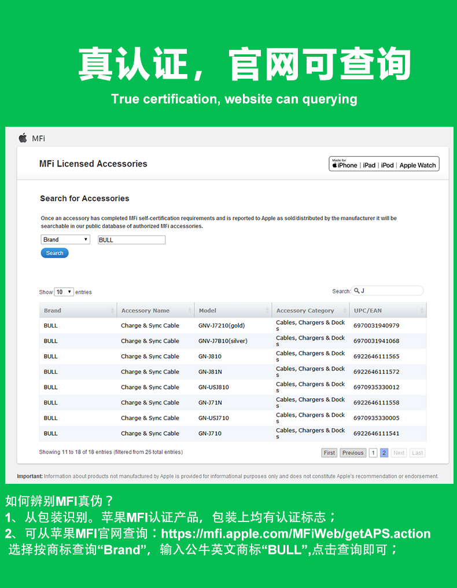
Task: Click UPC 6970031940979
Action: pos(377,325)
